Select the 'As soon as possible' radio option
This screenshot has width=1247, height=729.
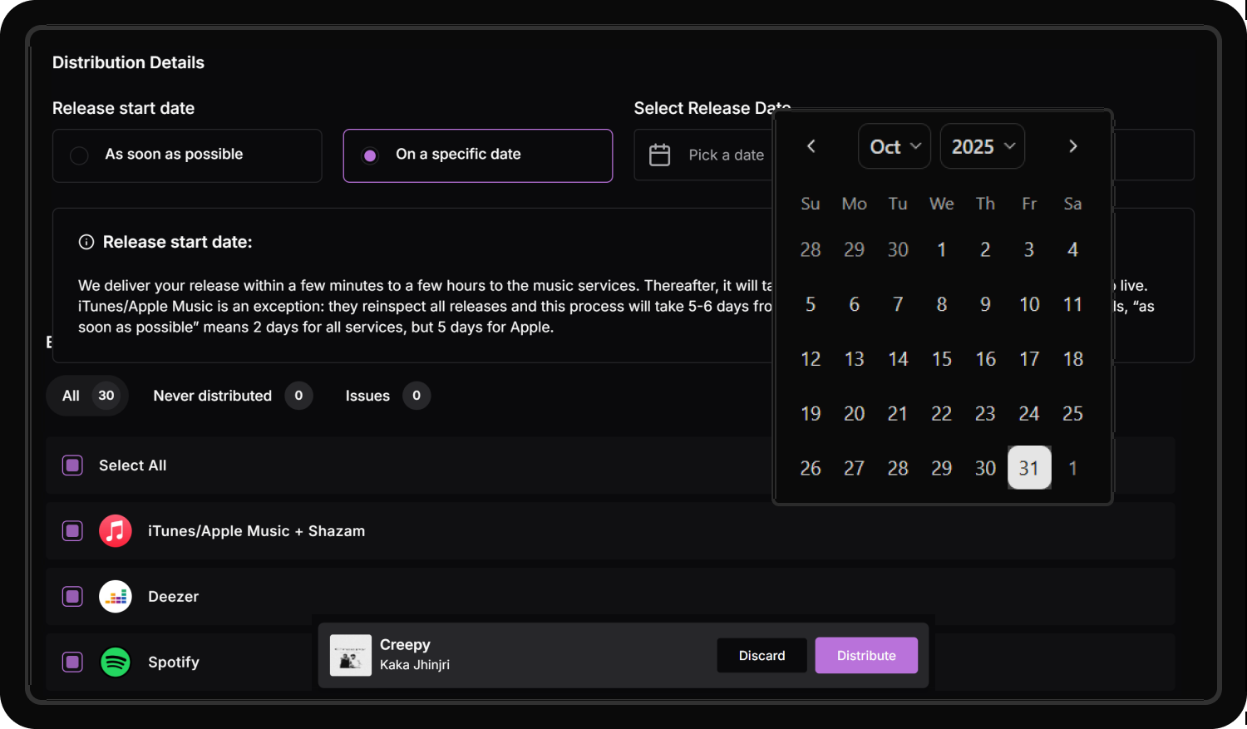pyautogui.click(x=80, y=155)
